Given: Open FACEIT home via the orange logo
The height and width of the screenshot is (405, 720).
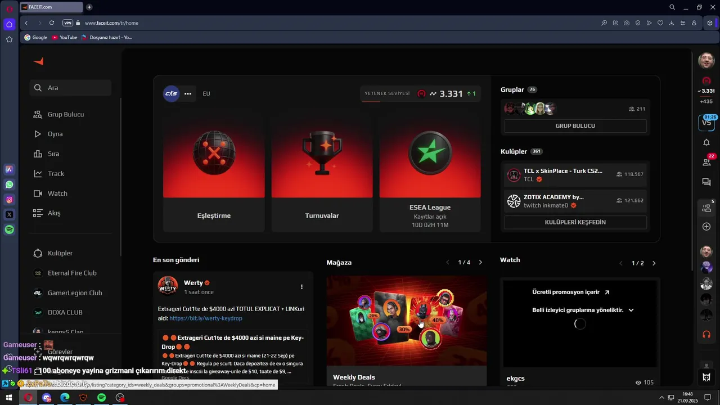Looking at the screenshot, I should point(39,61).
